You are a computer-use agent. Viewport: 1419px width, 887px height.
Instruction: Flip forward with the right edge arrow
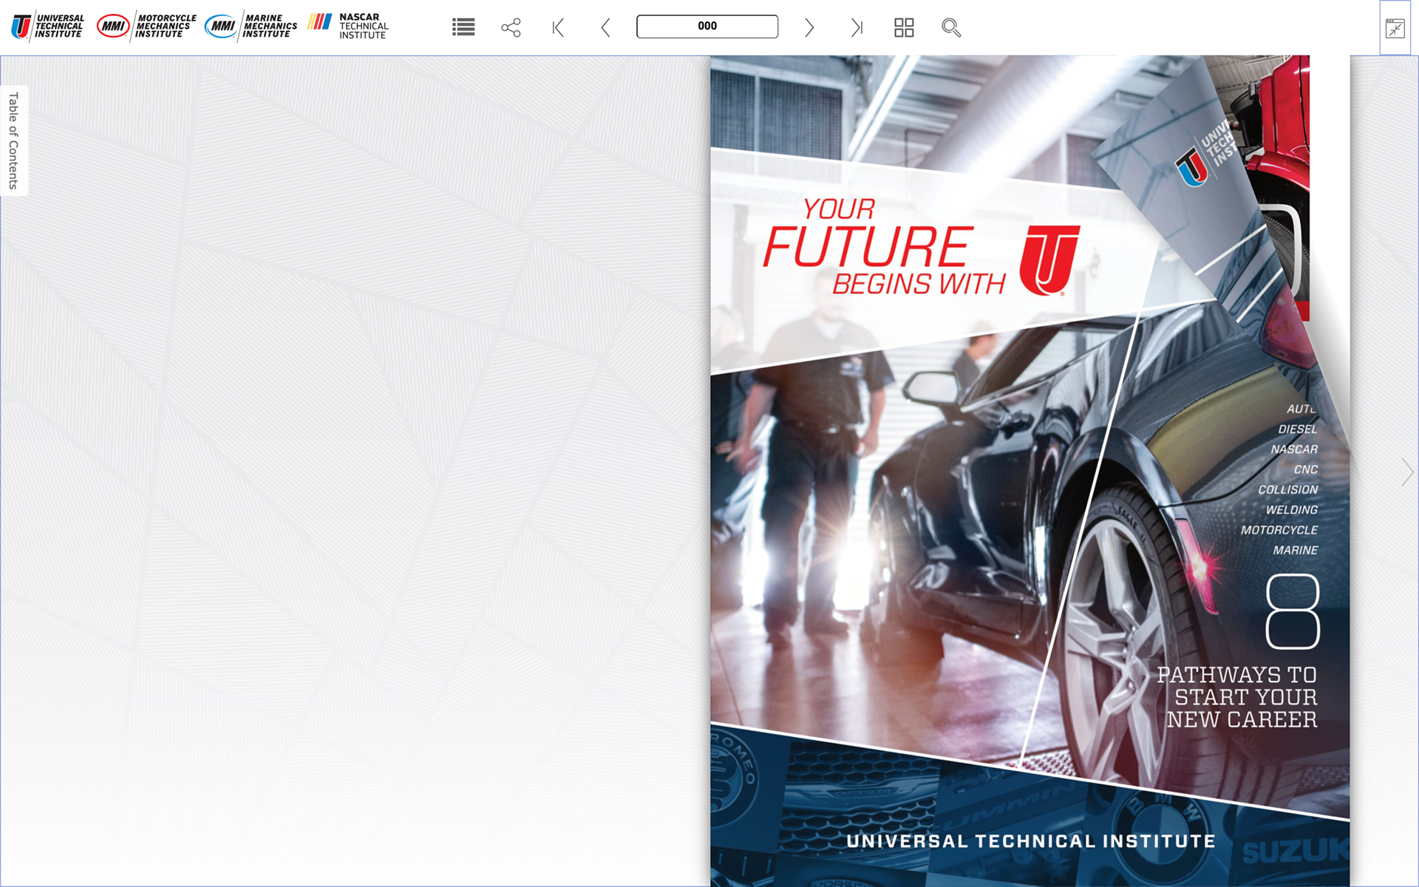pyautogui.click(x=1406, y=472)
